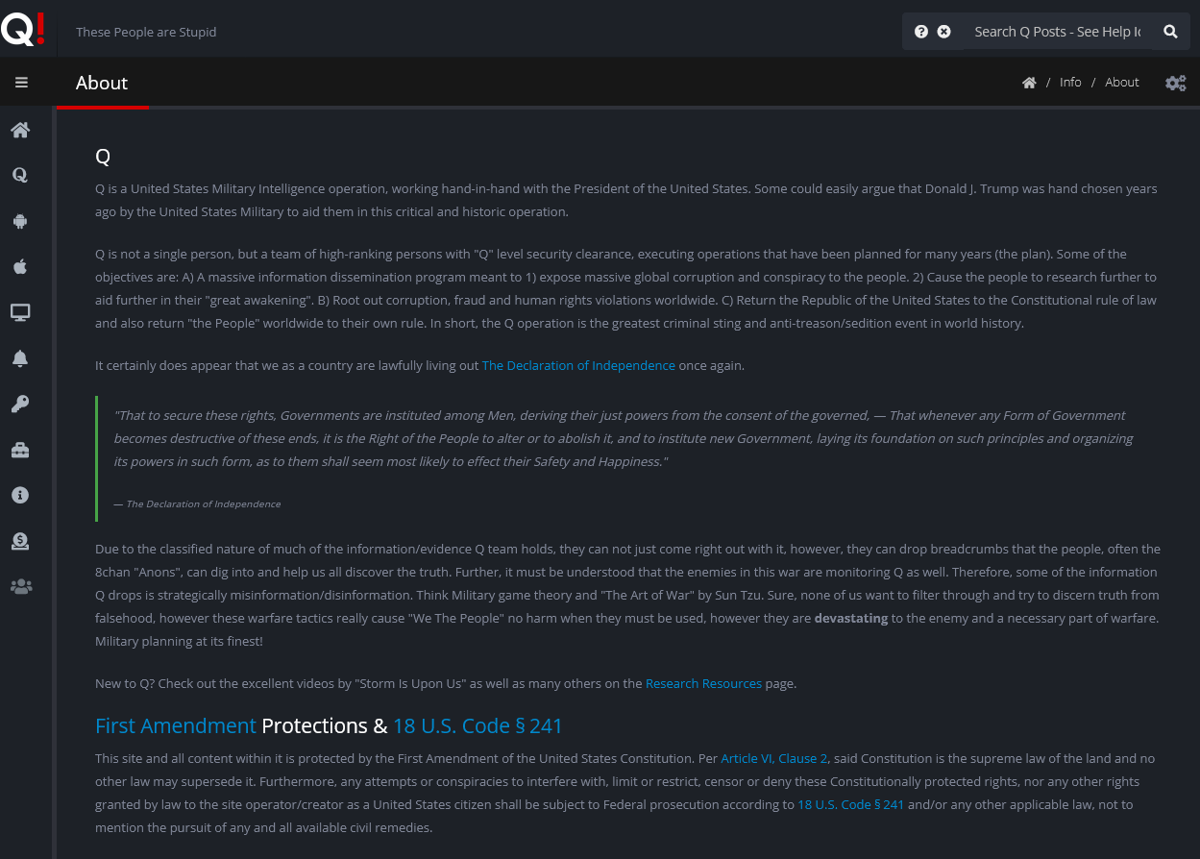The image size is (1200, 859).
Task: Click the toolbox icon in sidebar
Action: point(20,450)
